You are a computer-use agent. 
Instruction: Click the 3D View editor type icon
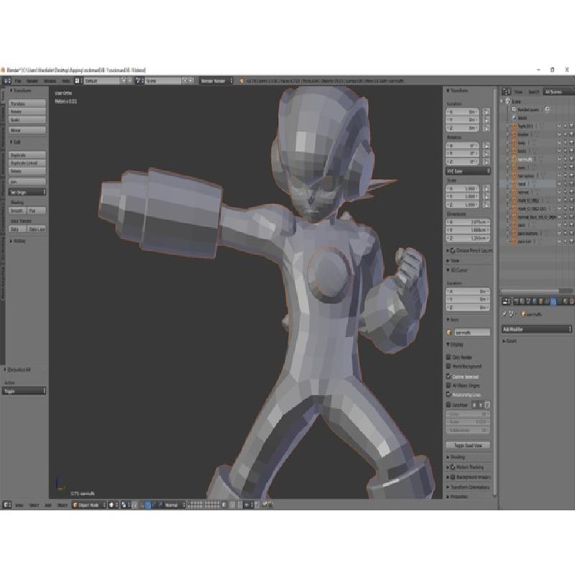[6, 505]
